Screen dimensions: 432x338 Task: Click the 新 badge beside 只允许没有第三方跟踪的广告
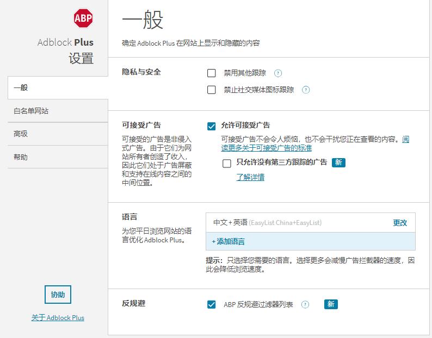click(338, 162)
